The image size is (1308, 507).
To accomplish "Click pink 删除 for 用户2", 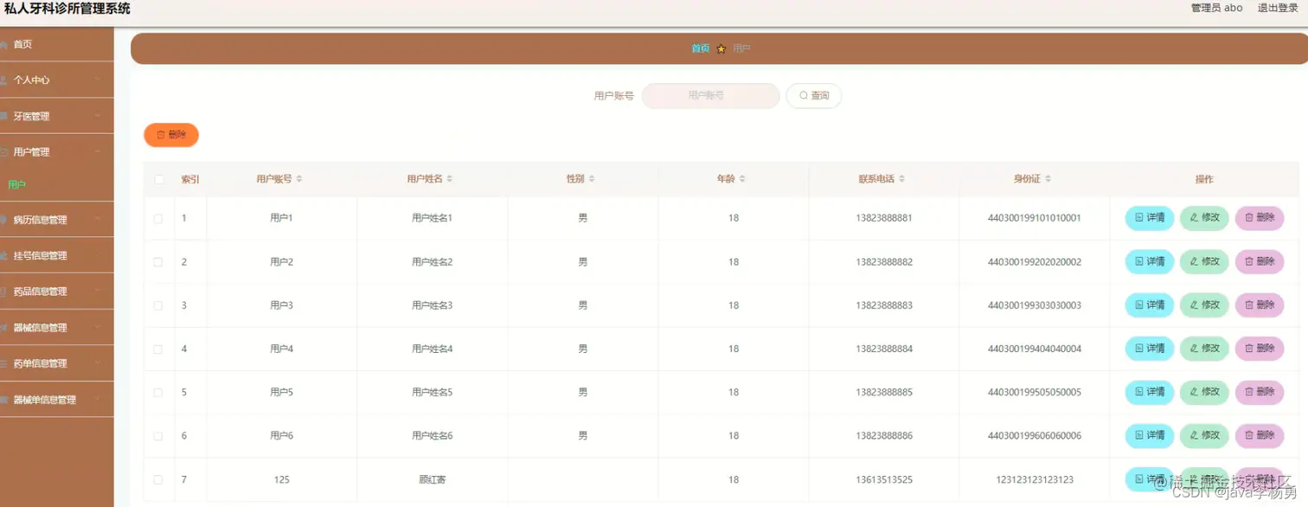I will (x=1260, y=261).
